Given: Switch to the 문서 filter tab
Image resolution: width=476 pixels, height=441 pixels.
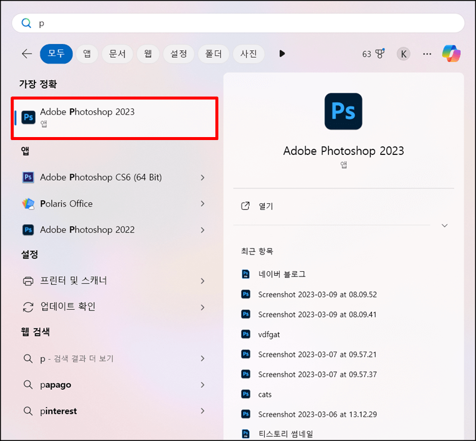Looking at the screenshot, I should point(117,54).
